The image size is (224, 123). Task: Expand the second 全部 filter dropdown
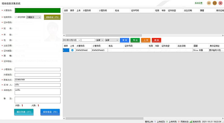pos(111,40)
